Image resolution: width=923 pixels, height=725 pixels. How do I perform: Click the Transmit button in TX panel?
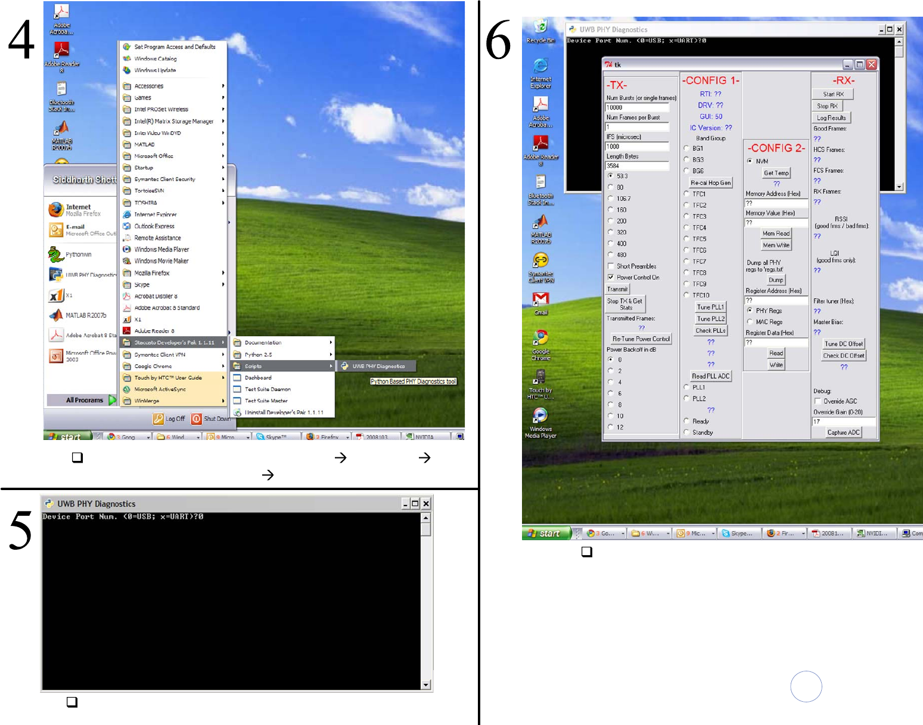[x=617, y=289]
